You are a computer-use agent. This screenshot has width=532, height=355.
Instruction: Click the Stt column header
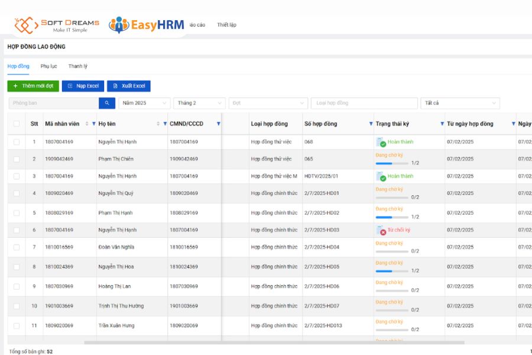(34, 124)
